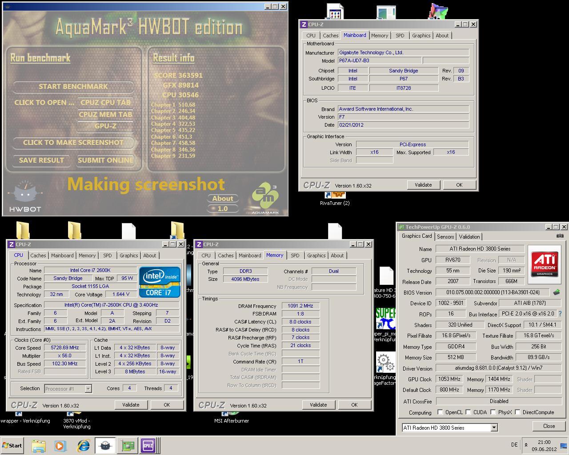Click the Core Speed 5728.69 MHz field
The width and height of the screenshot is (569, 455).
click(65, 348)
